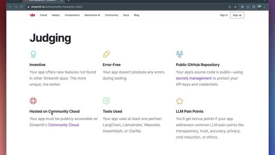The image size is (275, 155).
Task: Click the Sign in link
Action: tap(224, 15)
